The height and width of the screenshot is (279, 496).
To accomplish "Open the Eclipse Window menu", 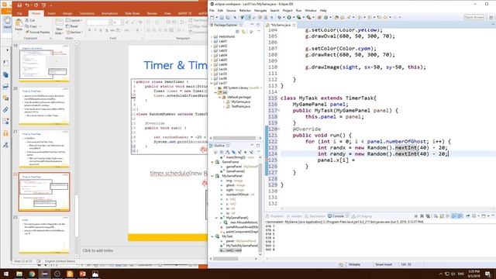I will (310, 10).
